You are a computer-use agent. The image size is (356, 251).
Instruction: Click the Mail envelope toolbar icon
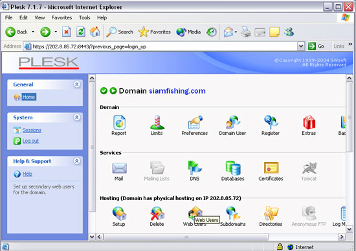(228, 32)
